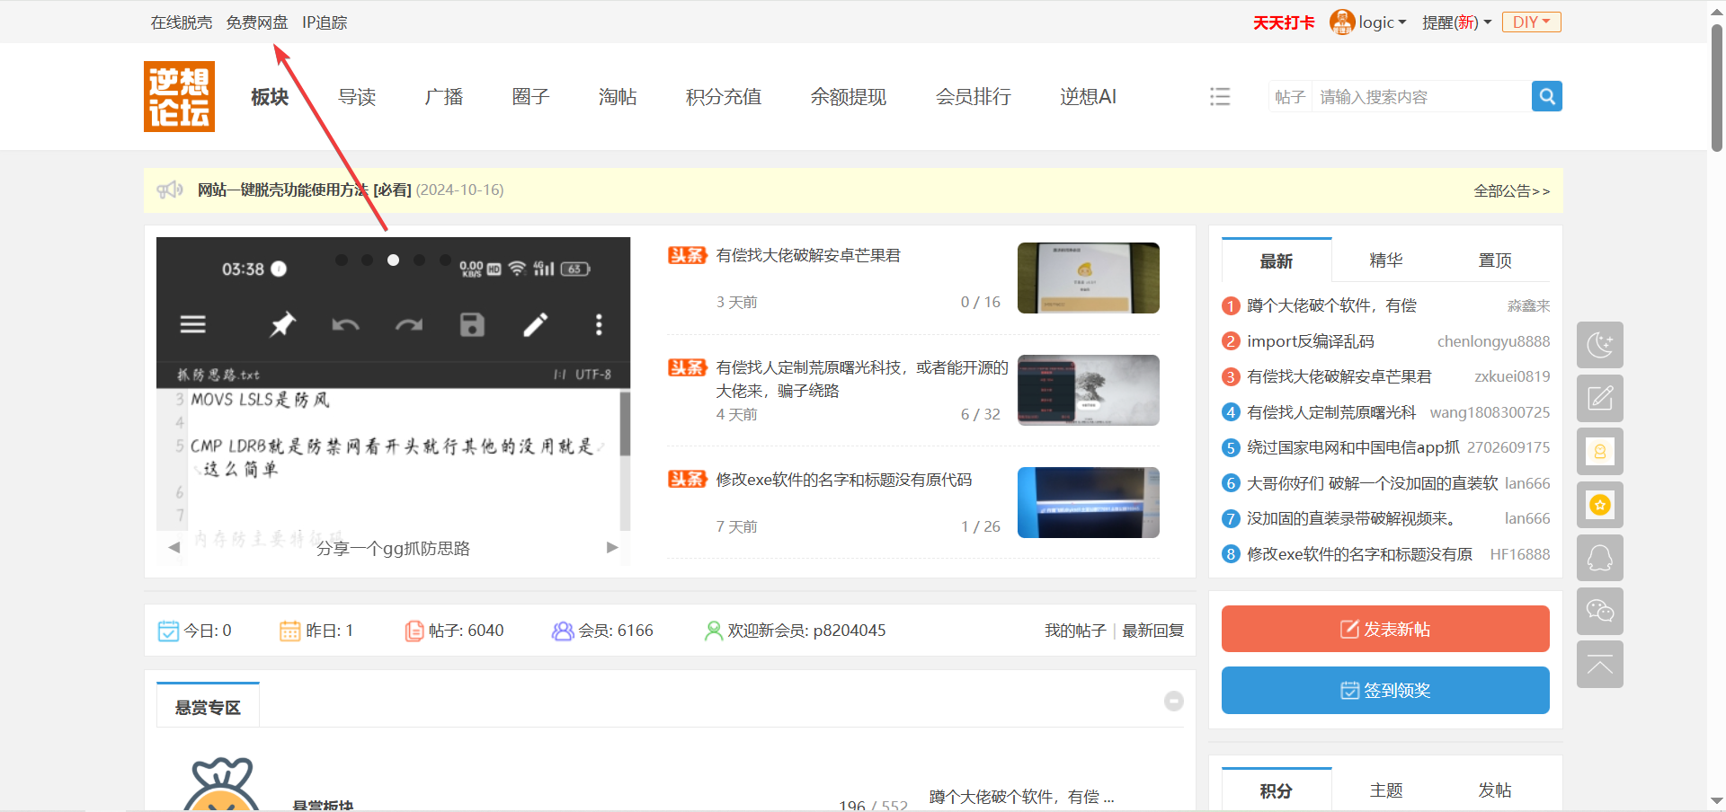
Task: Open the 天天打卡 link
Action: (x=1284, y=22)
